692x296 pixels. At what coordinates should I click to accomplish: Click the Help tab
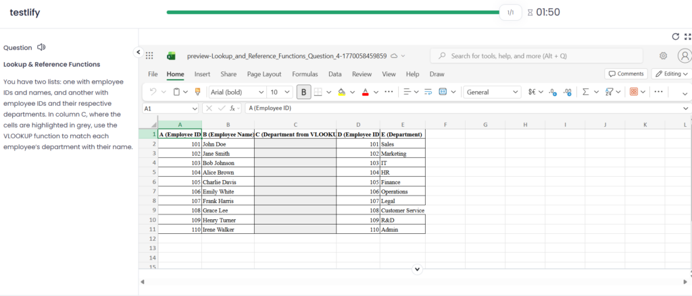coord(412,74)
